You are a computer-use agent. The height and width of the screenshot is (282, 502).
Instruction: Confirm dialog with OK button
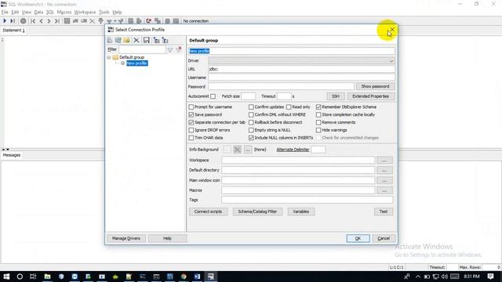pos(358,238)
